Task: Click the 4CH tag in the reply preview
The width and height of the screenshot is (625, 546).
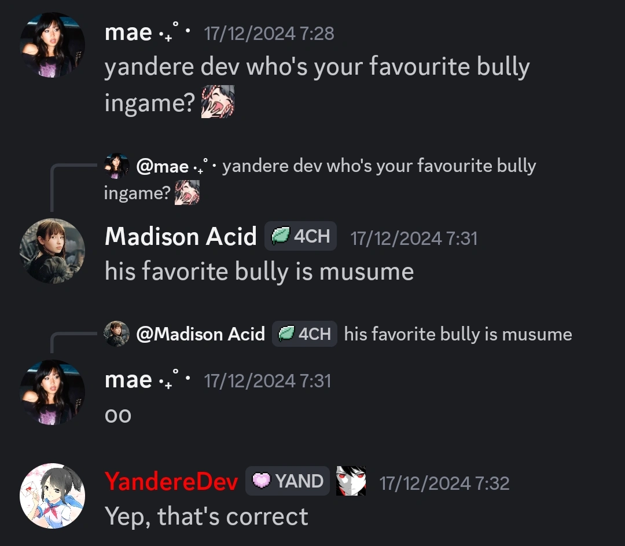Action: pyautogui.click(x=304, y=334)
